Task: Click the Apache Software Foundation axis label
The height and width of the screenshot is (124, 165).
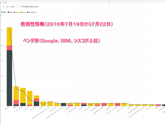Action: click(55, 113)
